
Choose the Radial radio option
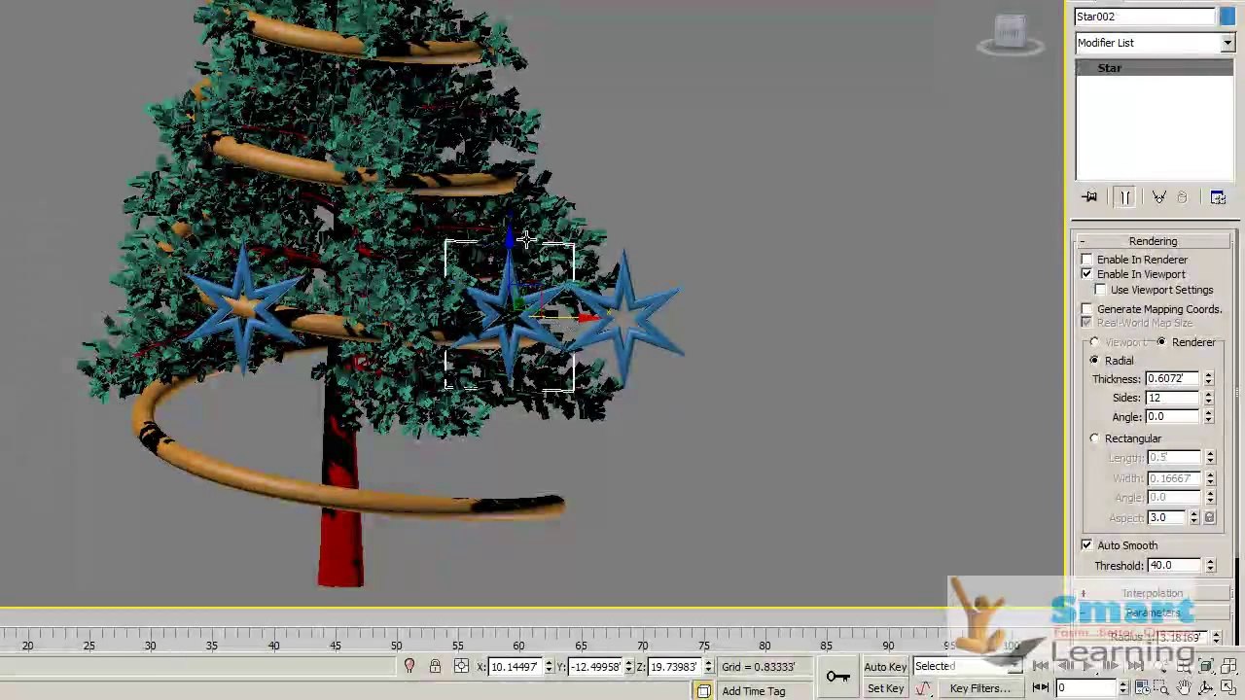click(x=1095, y=361)
